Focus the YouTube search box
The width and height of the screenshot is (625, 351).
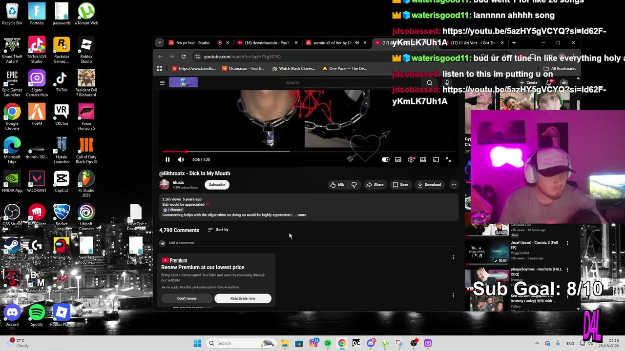pyautogui.click(x=352, y=83)
